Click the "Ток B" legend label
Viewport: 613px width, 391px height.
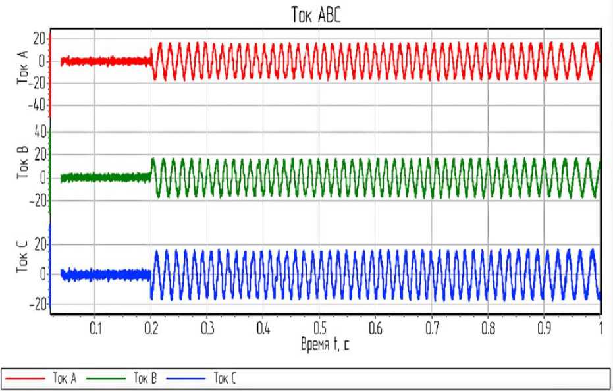(x=145, y=378)
